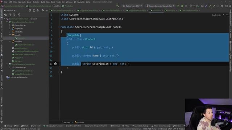
Task: Click the first filter icon in explorer toolbar
Action: pyautogui.click(x=10, y=15)
